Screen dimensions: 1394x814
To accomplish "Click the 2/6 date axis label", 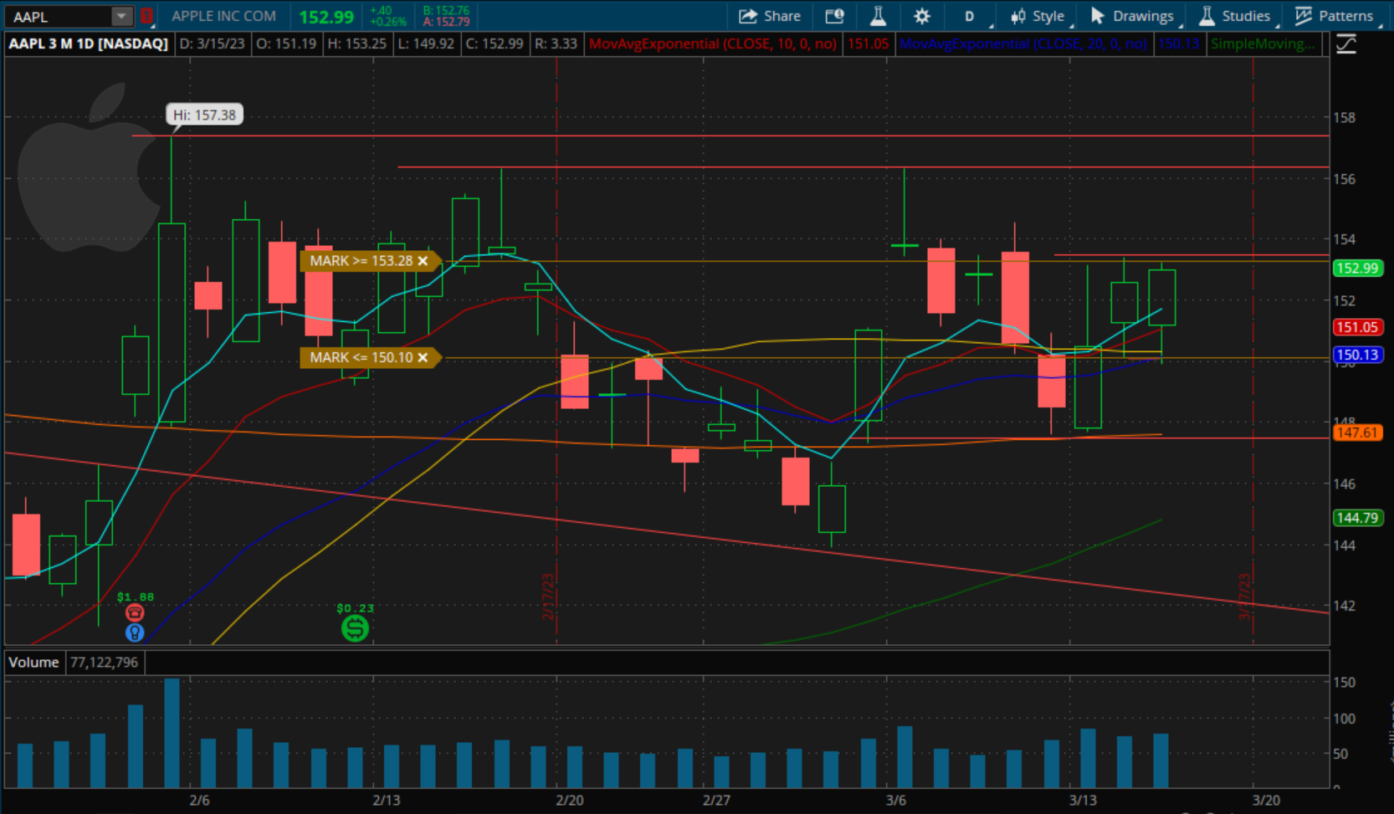I will (199, 800).
